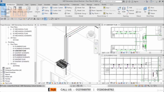
Task: Select the Component tool
Action: pos(28,10)
